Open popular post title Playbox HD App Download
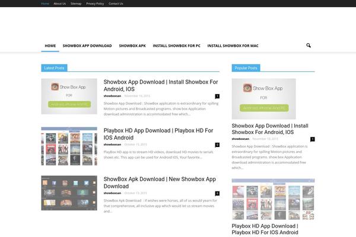The width and height of the screenshot is (356, 237). [x=265, y=229]
